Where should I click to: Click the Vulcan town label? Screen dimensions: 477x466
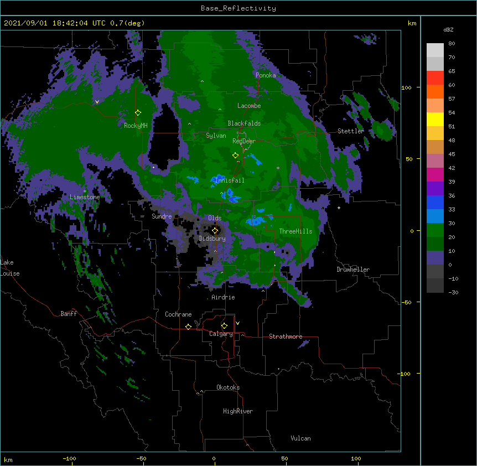[x=300, y=438]
